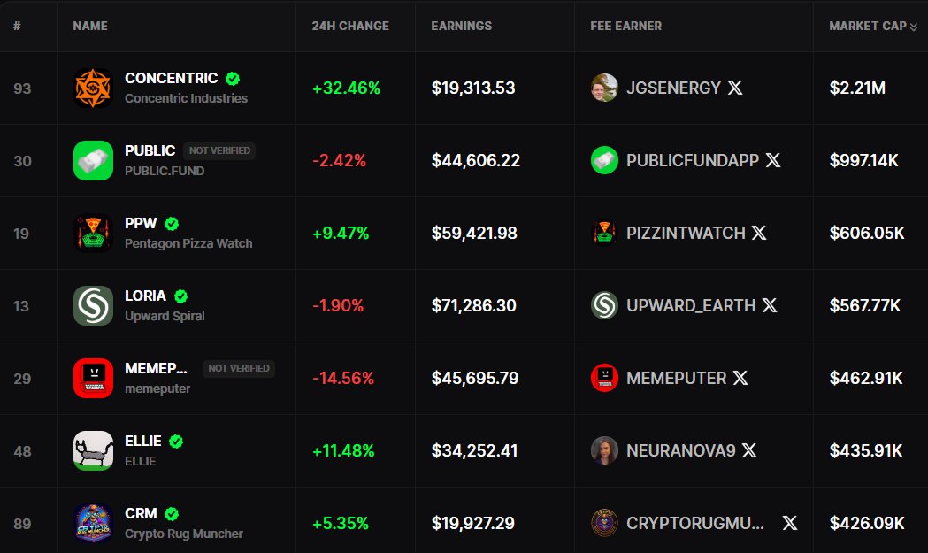Viewport: 928px width, 553px height.
Task: Click the ELLIE cat logo
Action: click(x=91, y=449)
